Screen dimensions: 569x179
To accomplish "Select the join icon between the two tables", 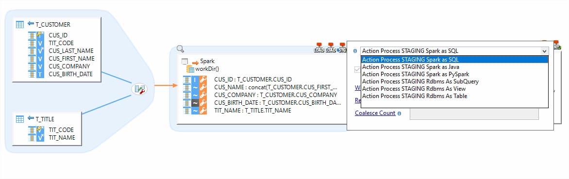I will [139, 89].
